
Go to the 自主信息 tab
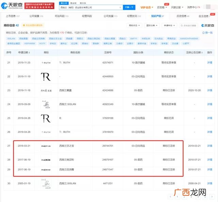point(204,16)
